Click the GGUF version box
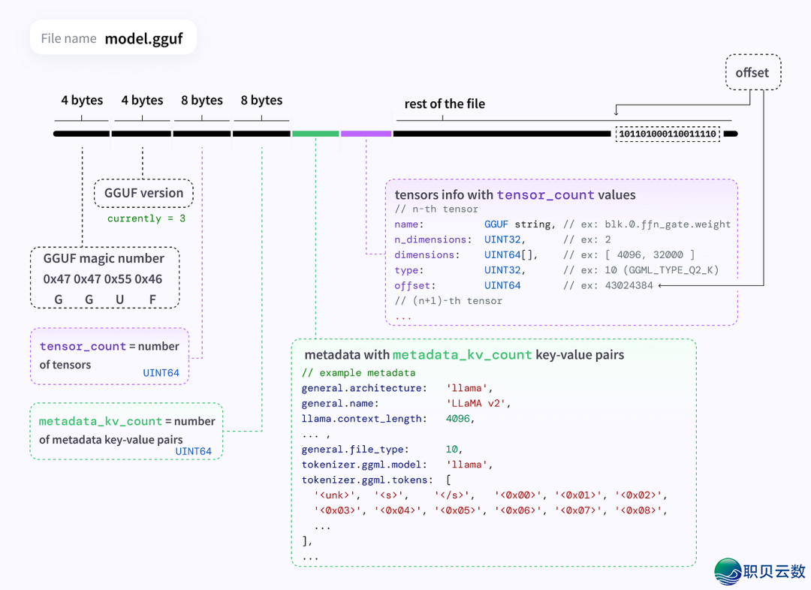 pos(143,193)
